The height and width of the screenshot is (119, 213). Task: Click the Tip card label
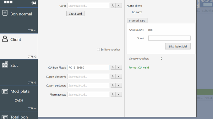coord(137,12)
